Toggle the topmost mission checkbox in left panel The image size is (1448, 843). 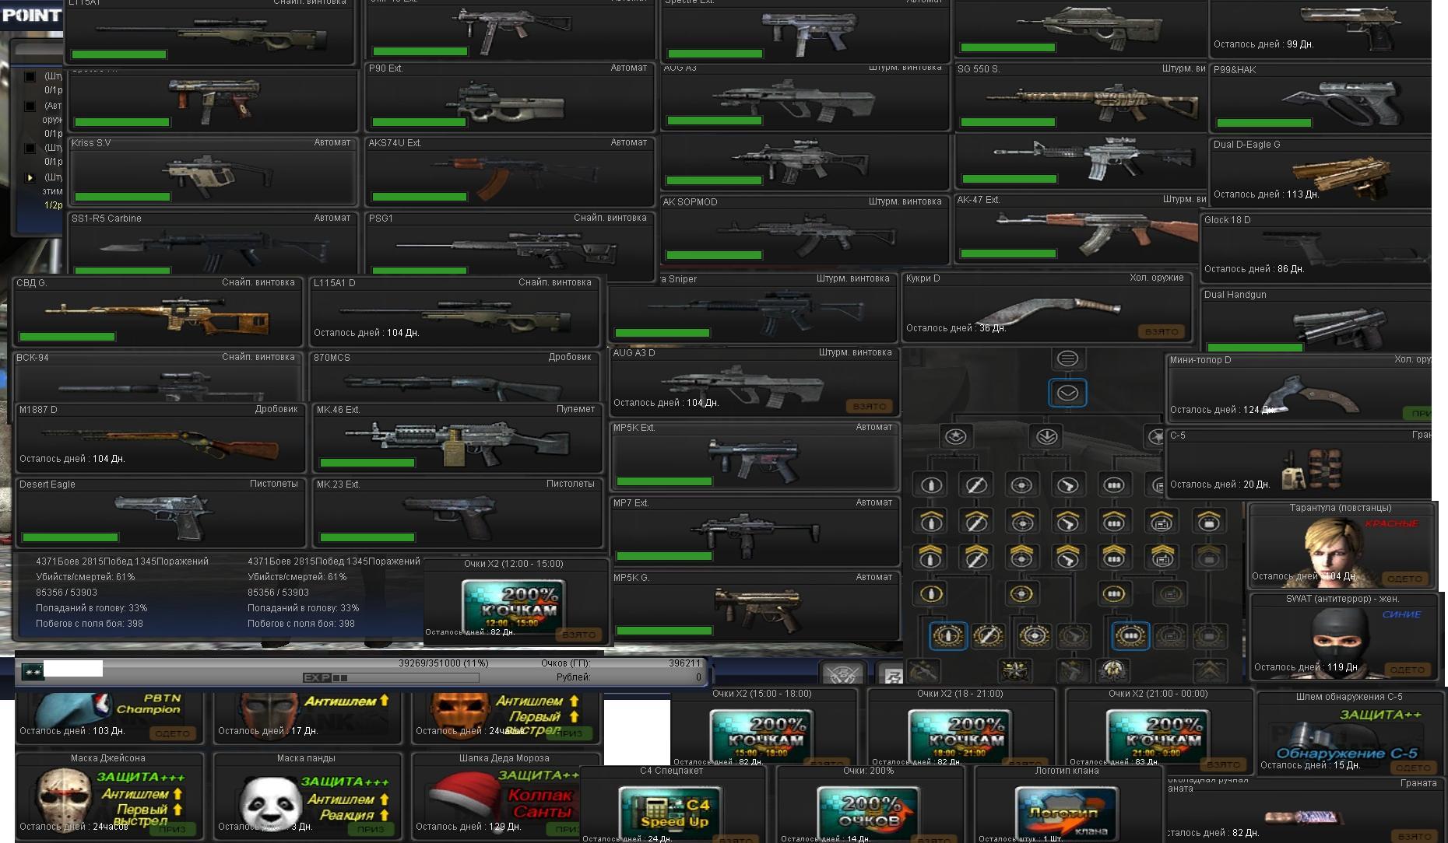30,77
